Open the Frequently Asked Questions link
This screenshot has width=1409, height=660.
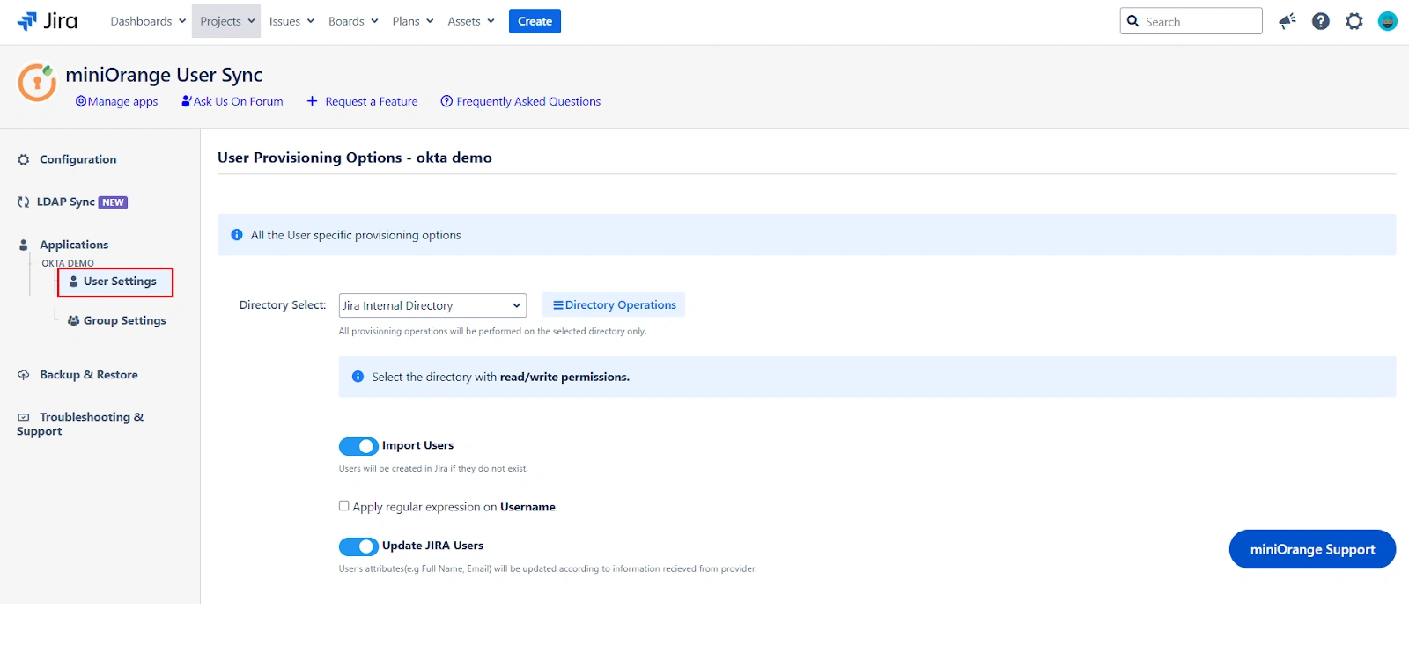click(520, 101)
